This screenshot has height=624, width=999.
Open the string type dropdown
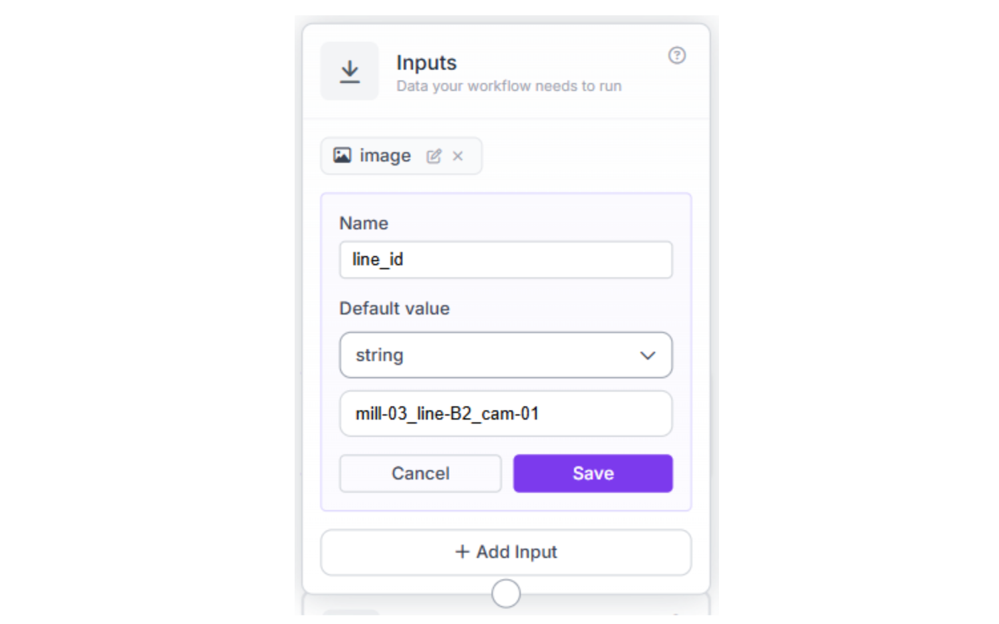[x=505, y=355]
